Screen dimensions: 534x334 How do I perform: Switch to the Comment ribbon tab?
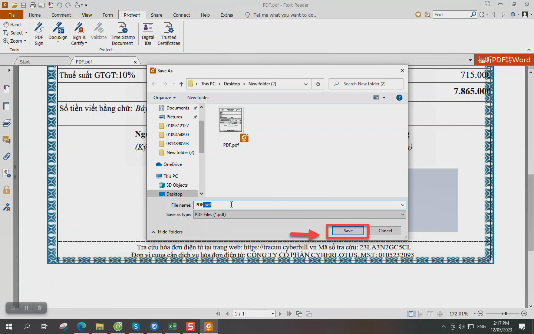[61, 15]
